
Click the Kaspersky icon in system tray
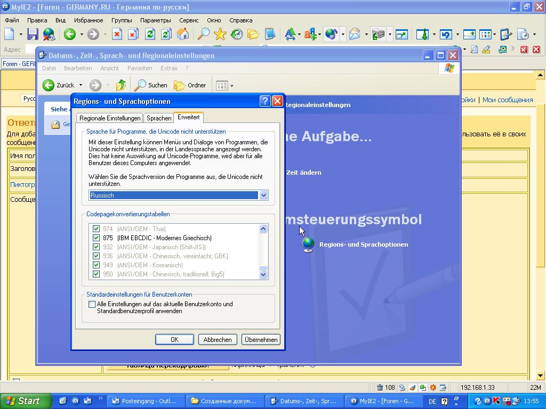click(496, 401)
